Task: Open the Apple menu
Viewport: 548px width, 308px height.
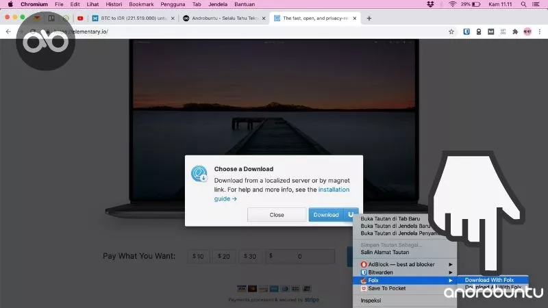Action: (x=10, y=4)
